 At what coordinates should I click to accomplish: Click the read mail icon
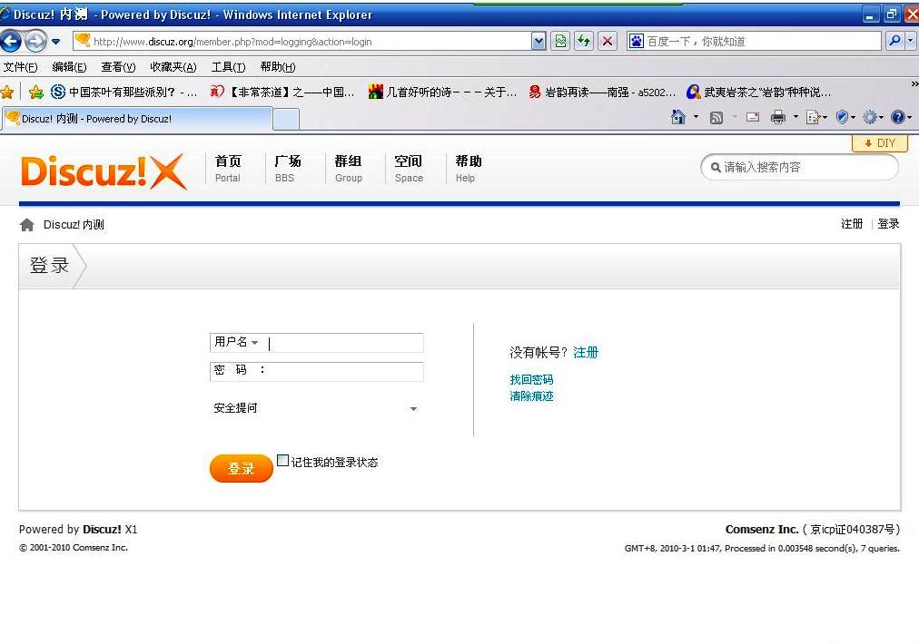point(753,117)
